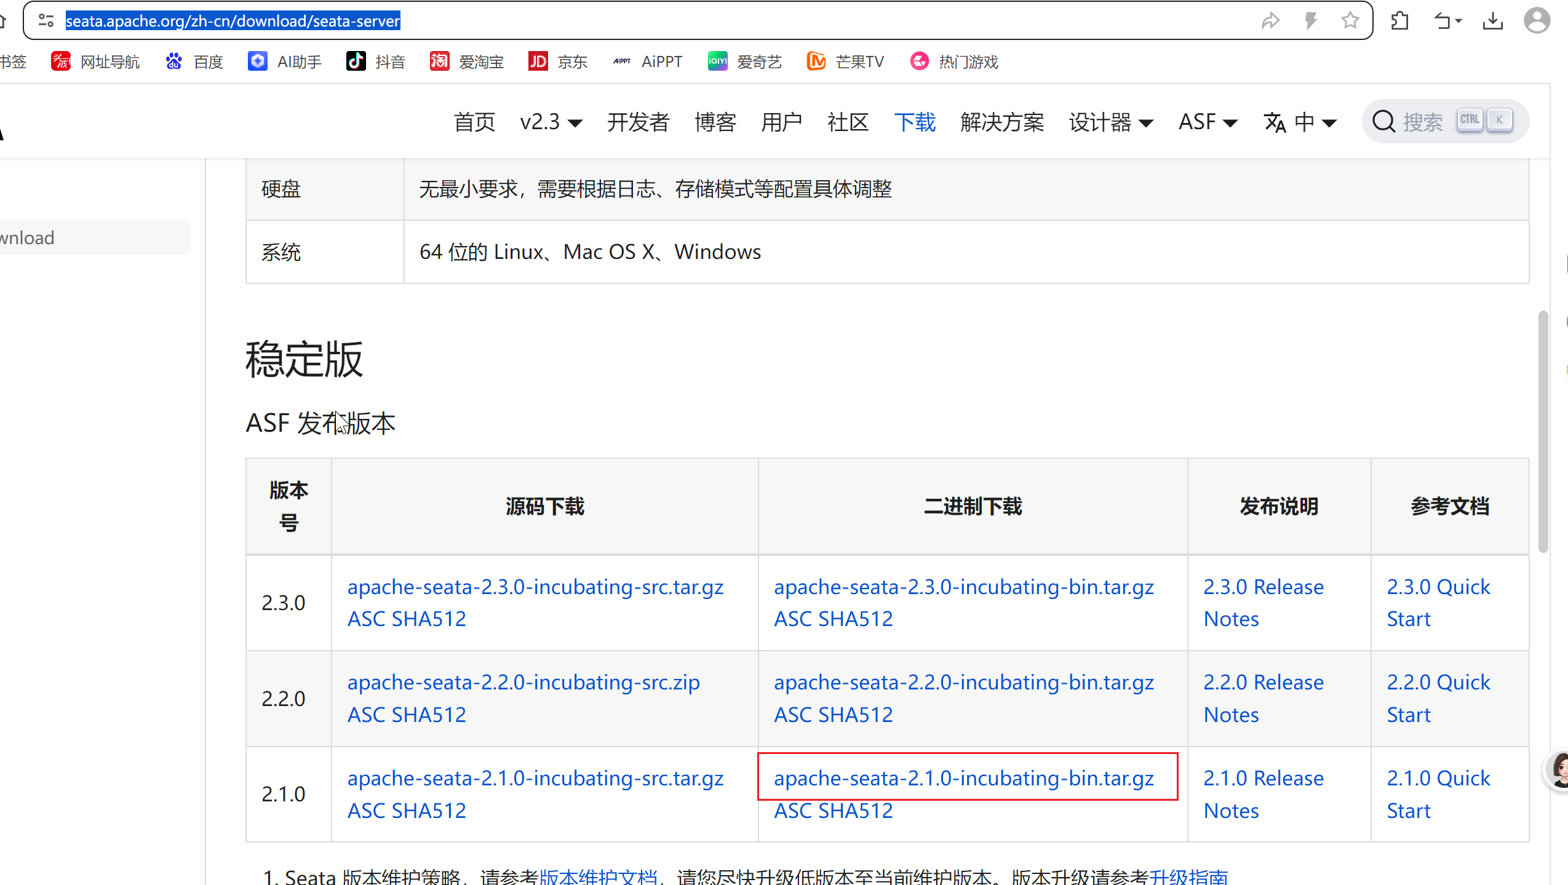Open 2.3.0 Quick Start
Screen dimensions: 1568x885
1438,603
